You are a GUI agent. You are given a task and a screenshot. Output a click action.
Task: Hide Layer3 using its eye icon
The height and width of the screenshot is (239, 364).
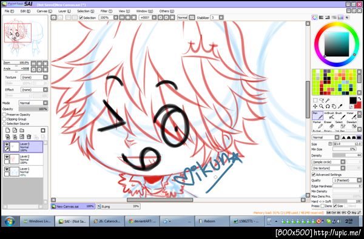7,144
